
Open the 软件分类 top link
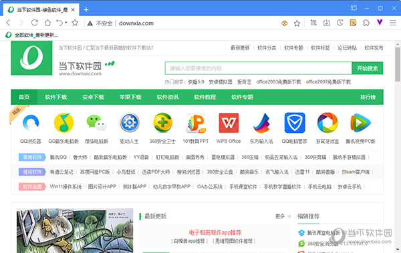(267, 48)
